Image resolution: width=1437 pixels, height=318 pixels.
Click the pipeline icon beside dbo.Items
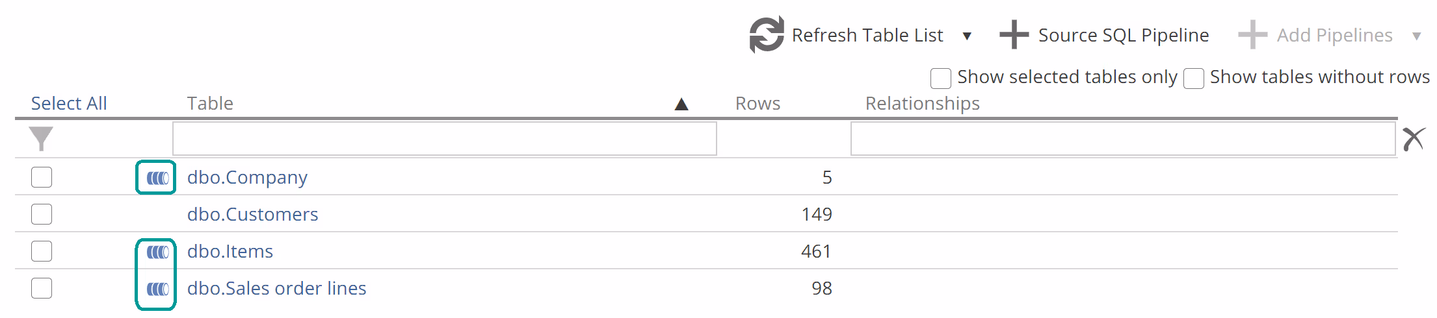coord(157,252)
